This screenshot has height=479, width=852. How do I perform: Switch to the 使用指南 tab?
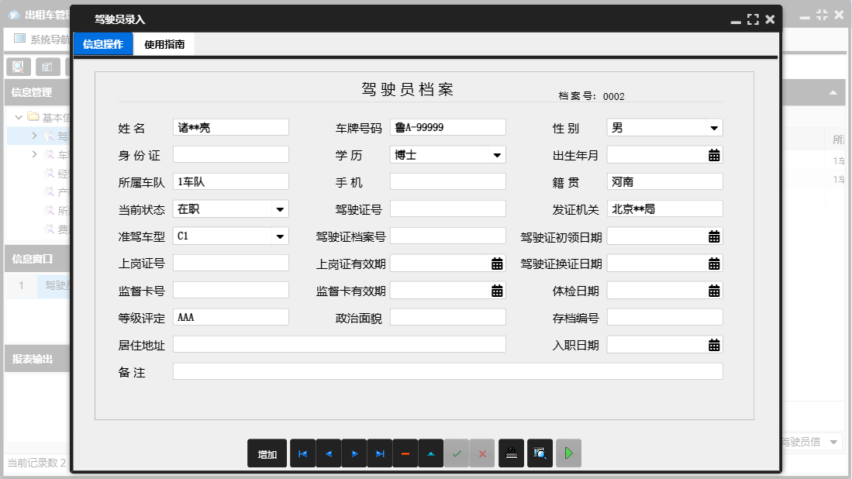164,45
